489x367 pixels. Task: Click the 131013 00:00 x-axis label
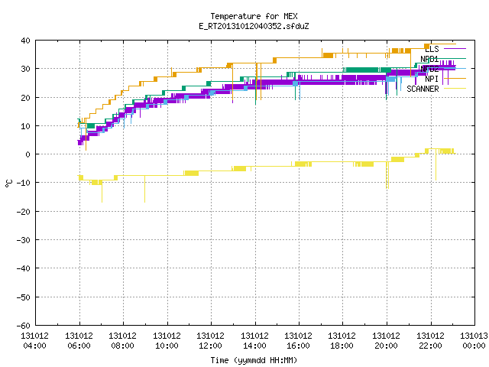click(x=474, y=341)
